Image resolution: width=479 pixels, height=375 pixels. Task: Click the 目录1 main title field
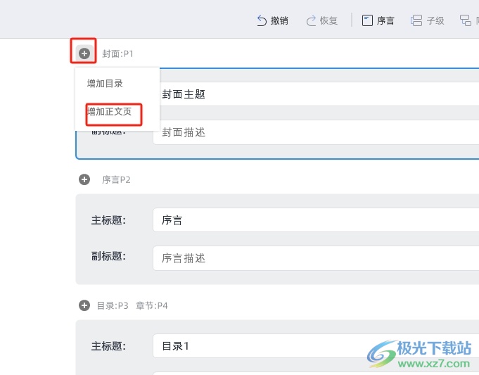[316, 346]
